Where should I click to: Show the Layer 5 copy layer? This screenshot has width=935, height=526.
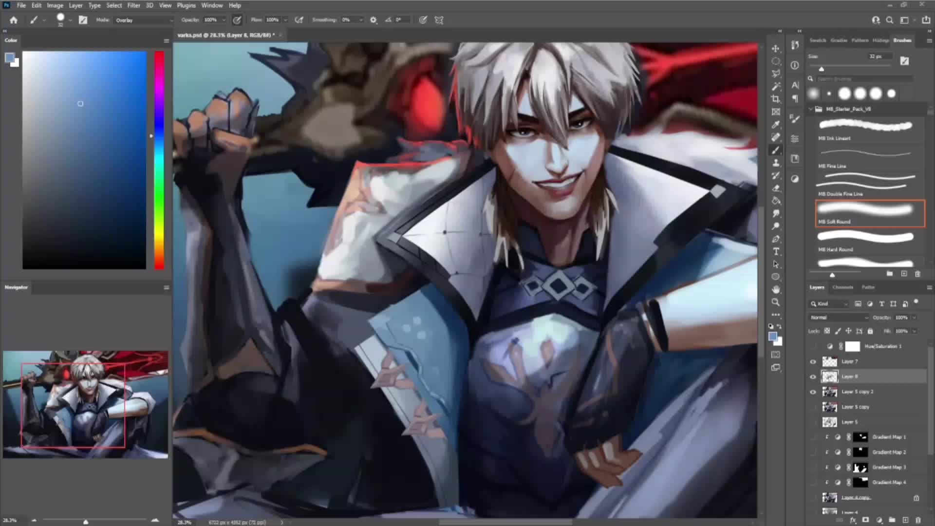[813, 407]
